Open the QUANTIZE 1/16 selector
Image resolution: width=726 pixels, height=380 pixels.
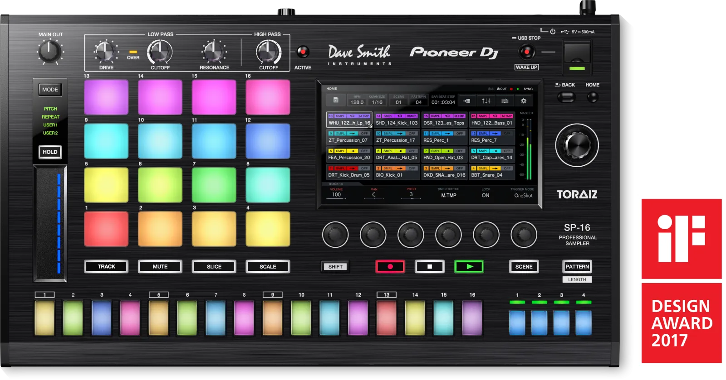click(x=377, y=100)
